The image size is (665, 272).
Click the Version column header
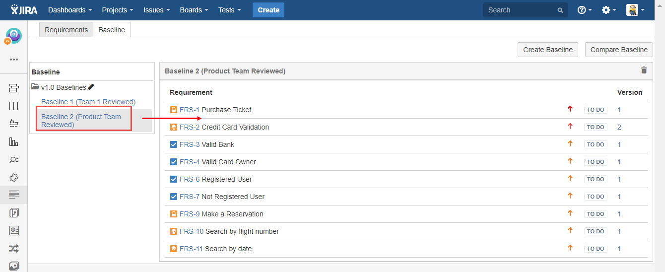tap(630, 92)
